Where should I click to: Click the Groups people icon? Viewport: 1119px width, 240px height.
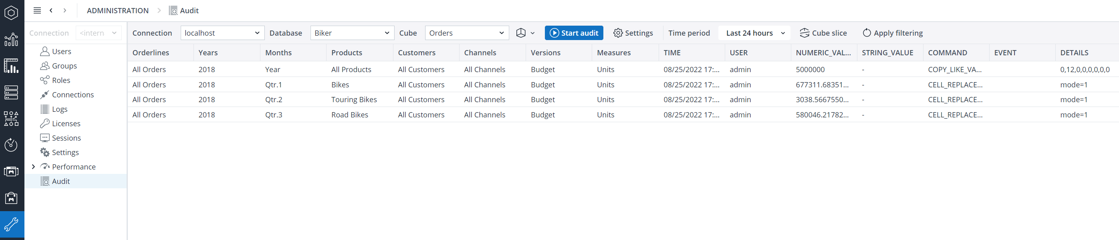click(45, 66)
